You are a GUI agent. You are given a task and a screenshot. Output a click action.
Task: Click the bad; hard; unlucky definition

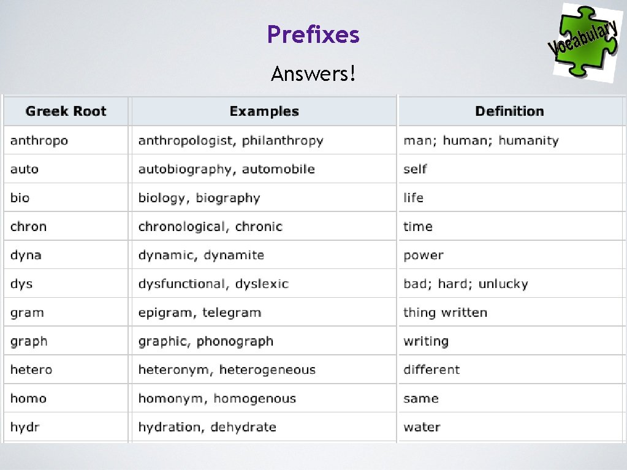click(x=466, y=284)
